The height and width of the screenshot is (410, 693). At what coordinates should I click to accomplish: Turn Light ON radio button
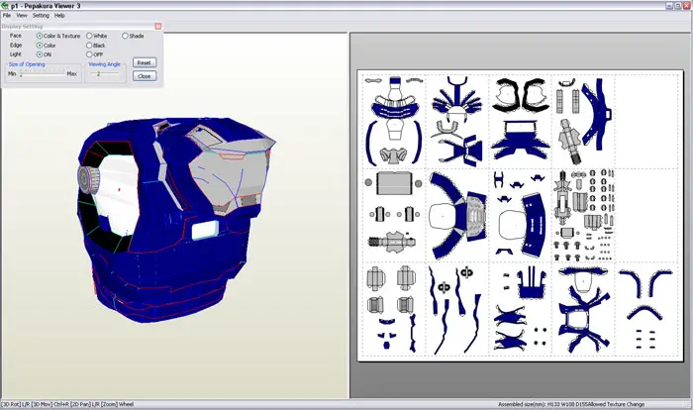click(x=44, y=54)
